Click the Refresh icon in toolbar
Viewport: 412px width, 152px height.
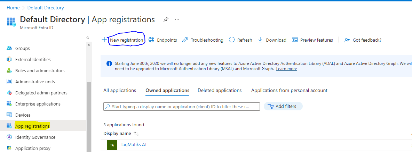[x=232, y=40]
